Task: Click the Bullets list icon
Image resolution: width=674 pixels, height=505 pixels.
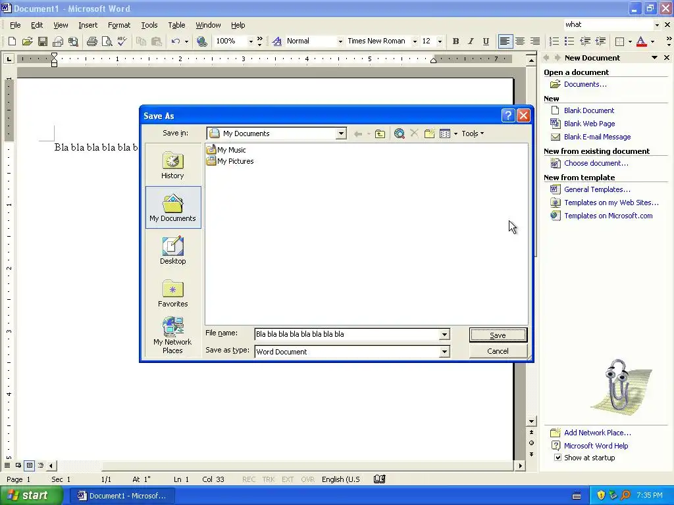Action: coord(569,41)
